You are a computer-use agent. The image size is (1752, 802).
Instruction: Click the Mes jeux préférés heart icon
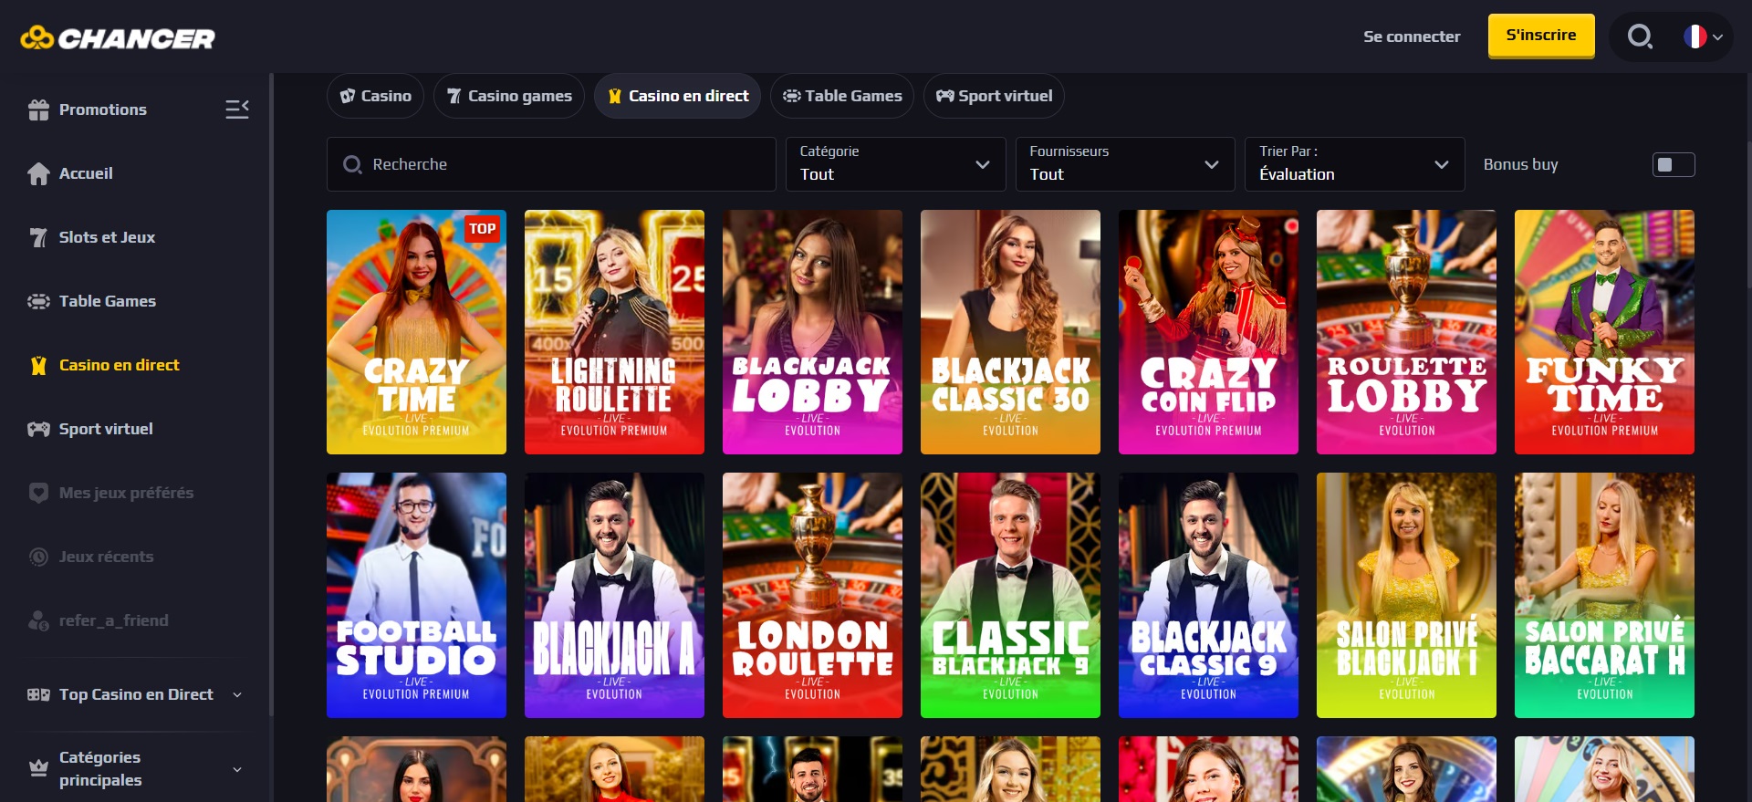[x=38, y=493]
